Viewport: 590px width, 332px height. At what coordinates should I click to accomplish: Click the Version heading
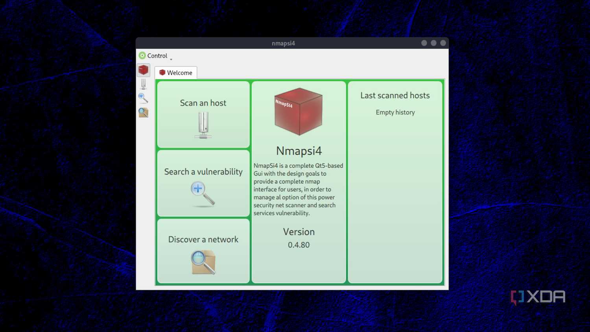tap(299, 232)
